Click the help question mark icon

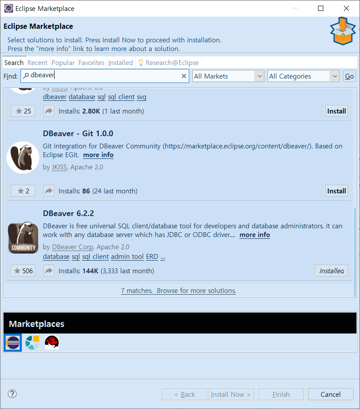12,394
